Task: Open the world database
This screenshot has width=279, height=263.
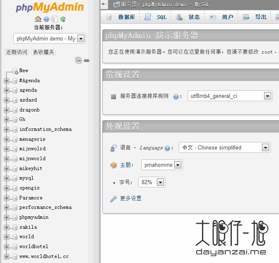Action: [26, 237]
